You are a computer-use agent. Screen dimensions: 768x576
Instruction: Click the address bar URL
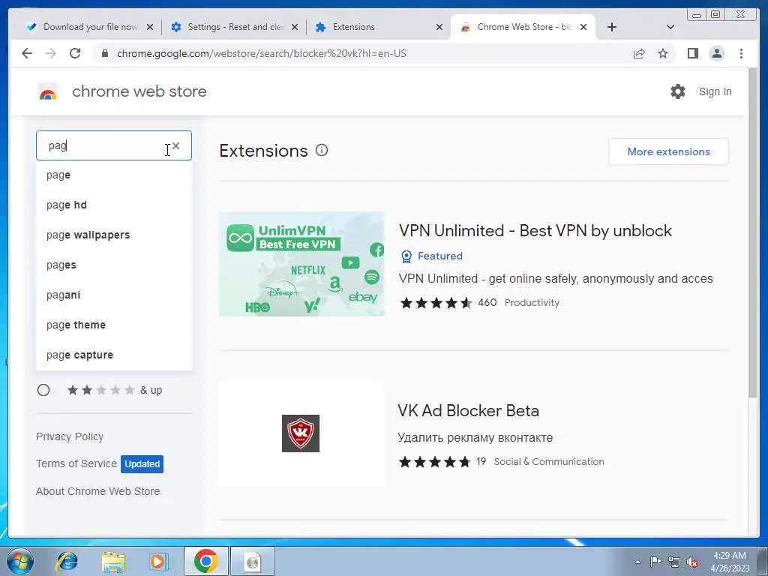tap(262, 53)
